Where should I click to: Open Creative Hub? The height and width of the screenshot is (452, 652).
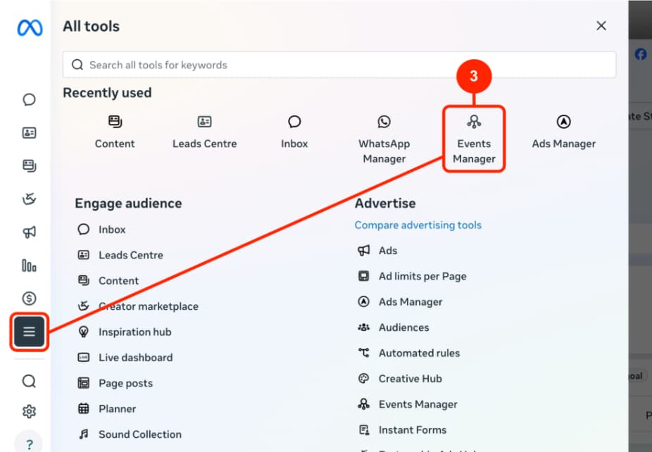point(400,379)
